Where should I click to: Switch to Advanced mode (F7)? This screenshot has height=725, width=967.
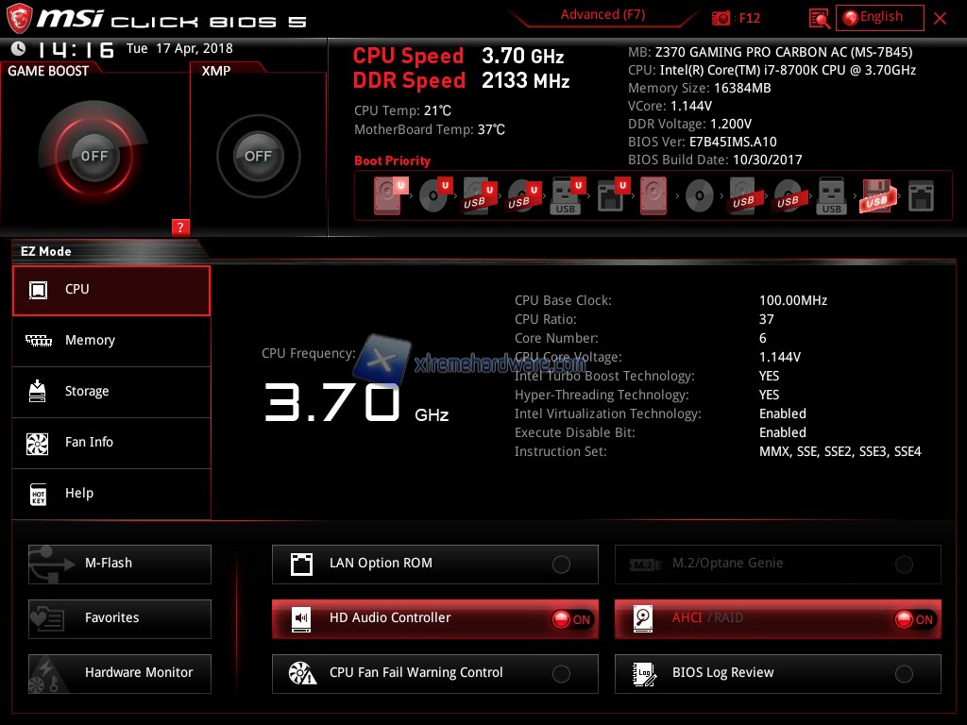click(602, 15)
